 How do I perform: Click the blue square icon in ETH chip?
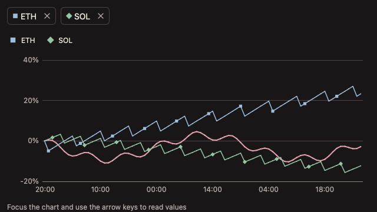click(15, 16)
